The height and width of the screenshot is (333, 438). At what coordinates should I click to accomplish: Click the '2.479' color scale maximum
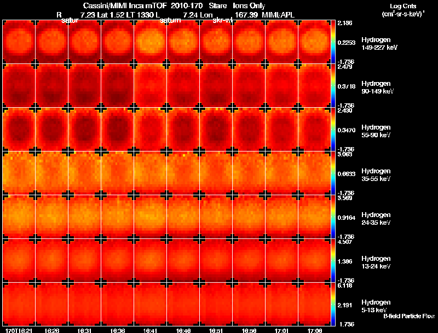[x=345, y=67]
